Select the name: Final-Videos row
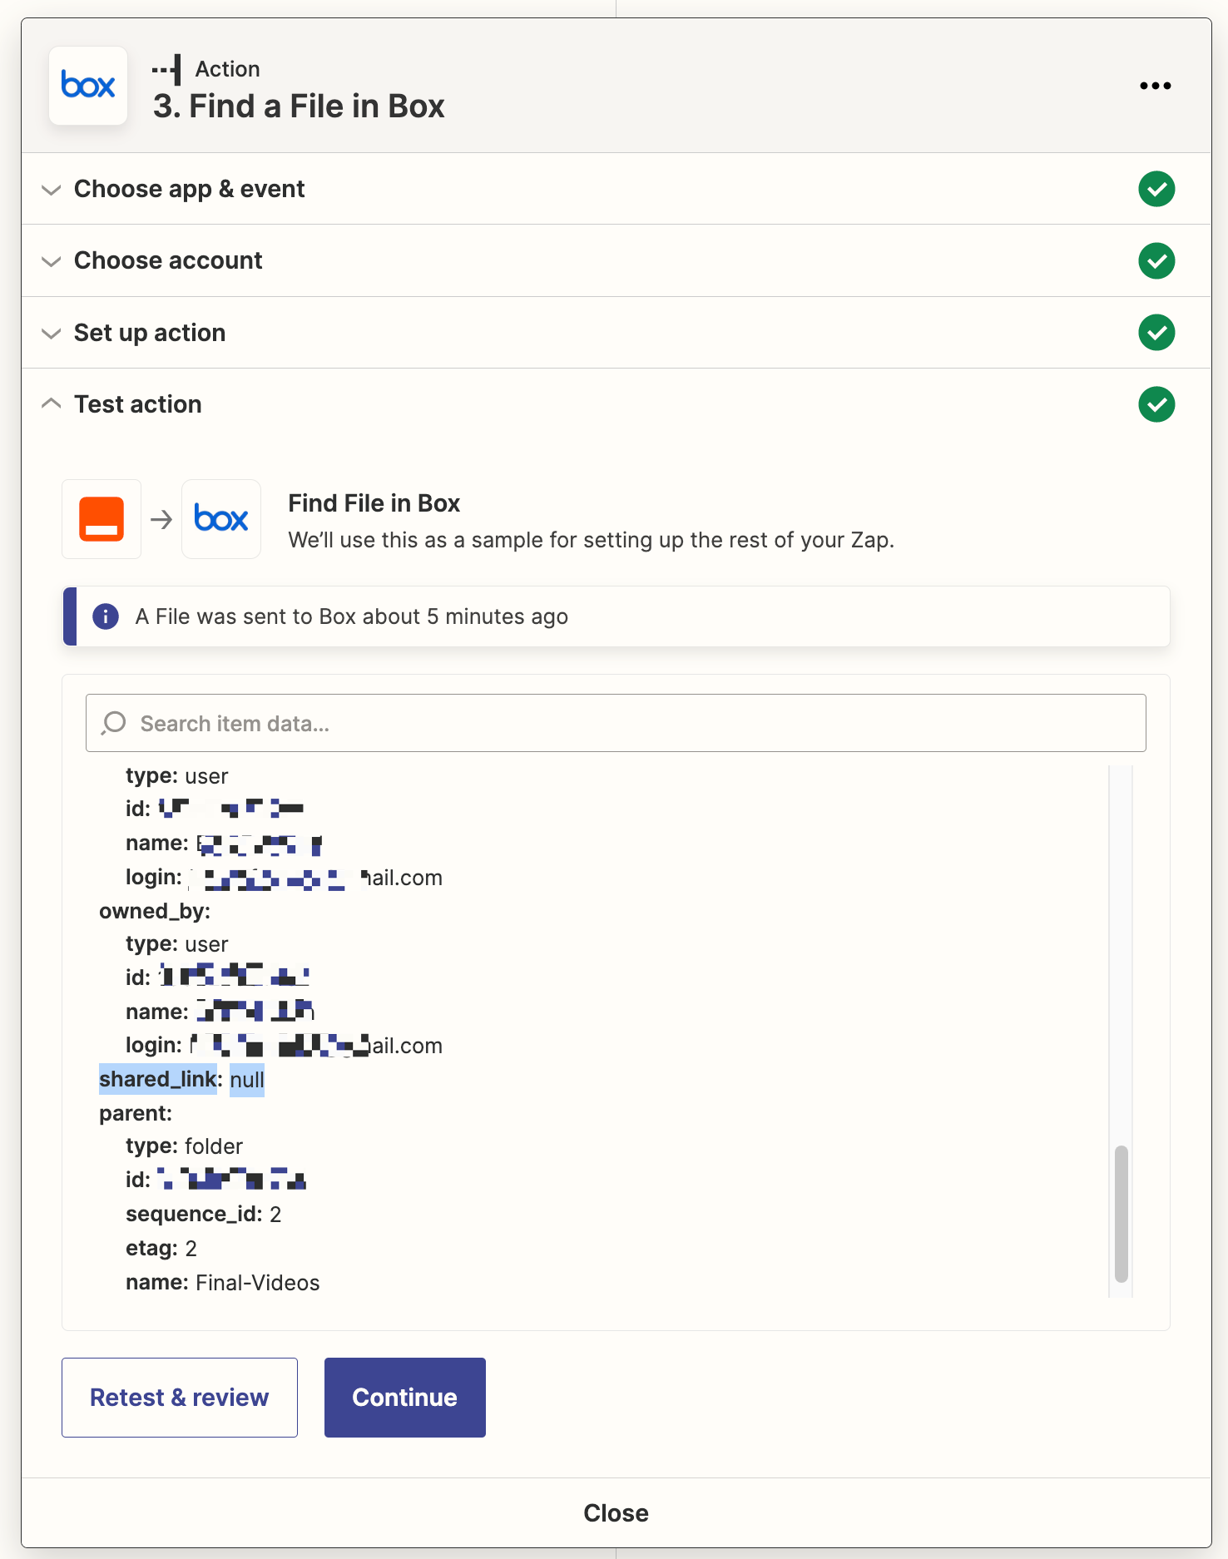 coord(222,1282)
